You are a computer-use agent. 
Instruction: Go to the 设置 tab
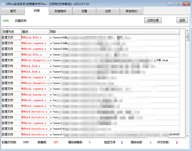(x=84, y=11)
